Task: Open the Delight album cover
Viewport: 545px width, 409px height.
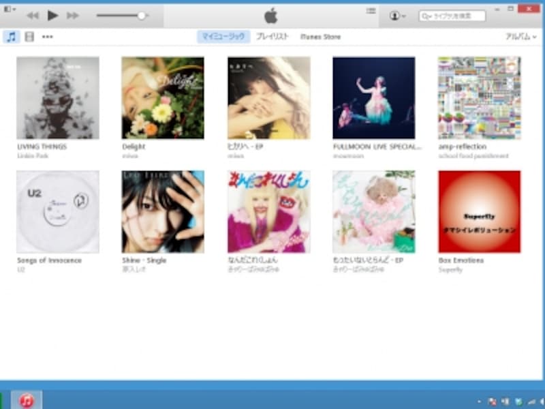Action: tap(163, 98)
